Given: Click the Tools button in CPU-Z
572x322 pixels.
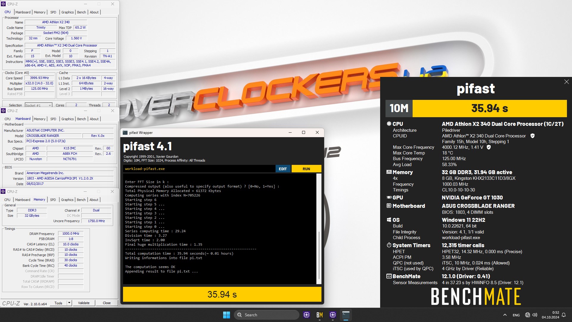Looking at the screenshot, I should 58,303.
